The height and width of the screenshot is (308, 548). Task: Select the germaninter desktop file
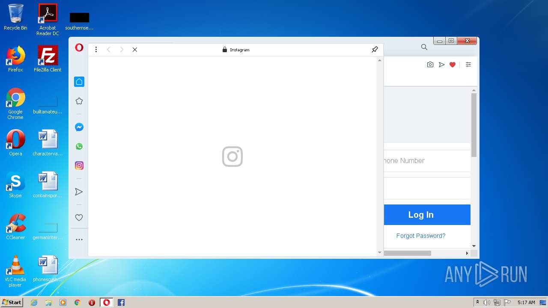point(48,231)
